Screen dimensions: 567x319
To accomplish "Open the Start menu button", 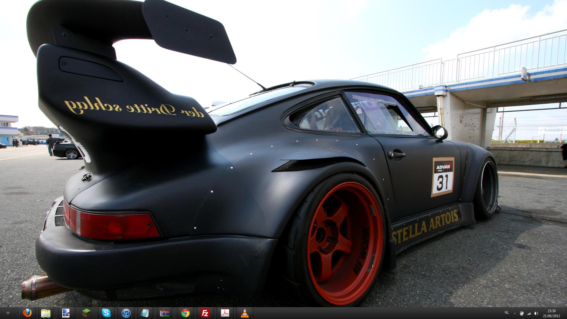I will [8, 313].
